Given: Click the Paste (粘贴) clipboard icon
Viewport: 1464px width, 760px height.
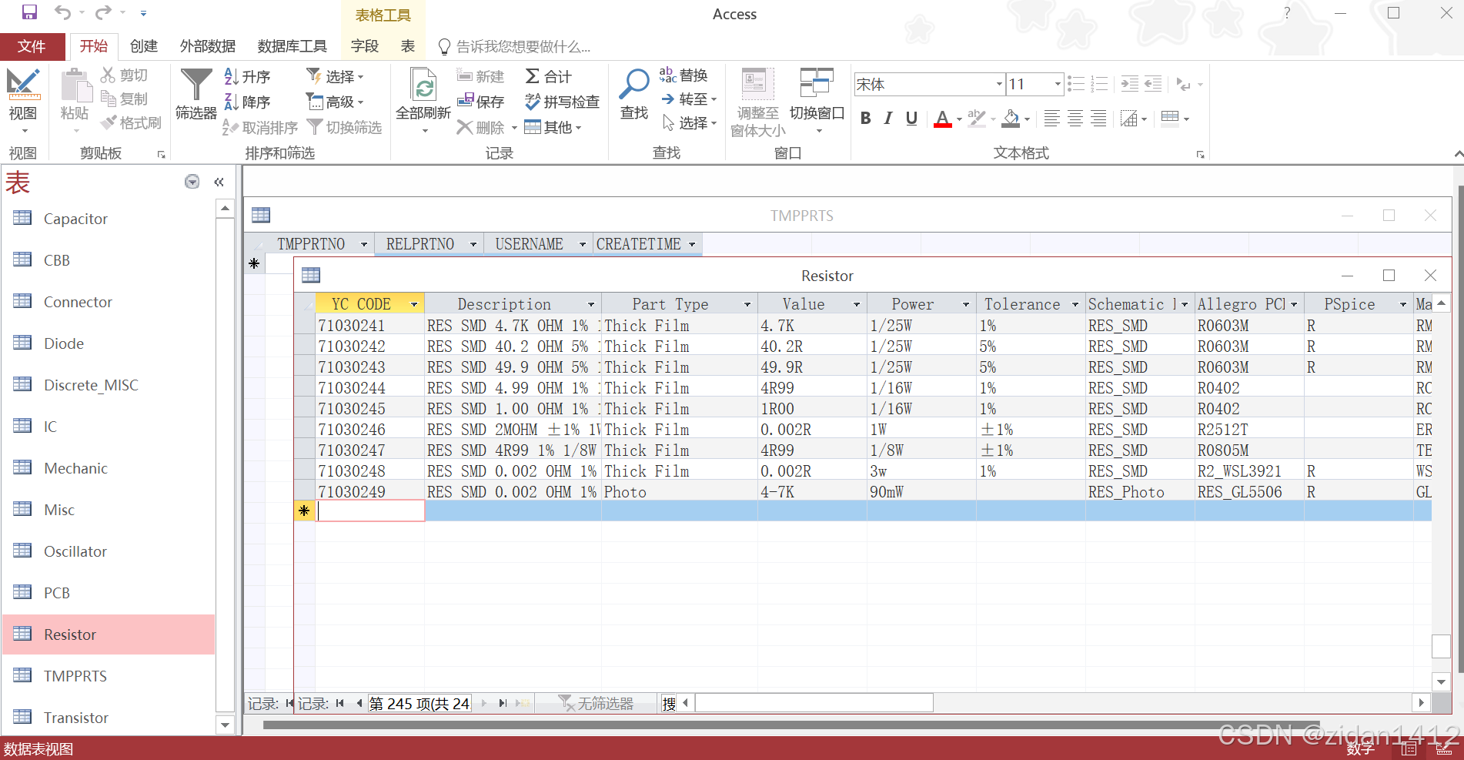Looking at the screenshot, I should tap(75, 85).
